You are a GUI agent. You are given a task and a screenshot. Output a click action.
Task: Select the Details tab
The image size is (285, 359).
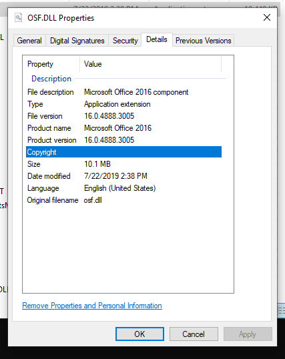157,39
